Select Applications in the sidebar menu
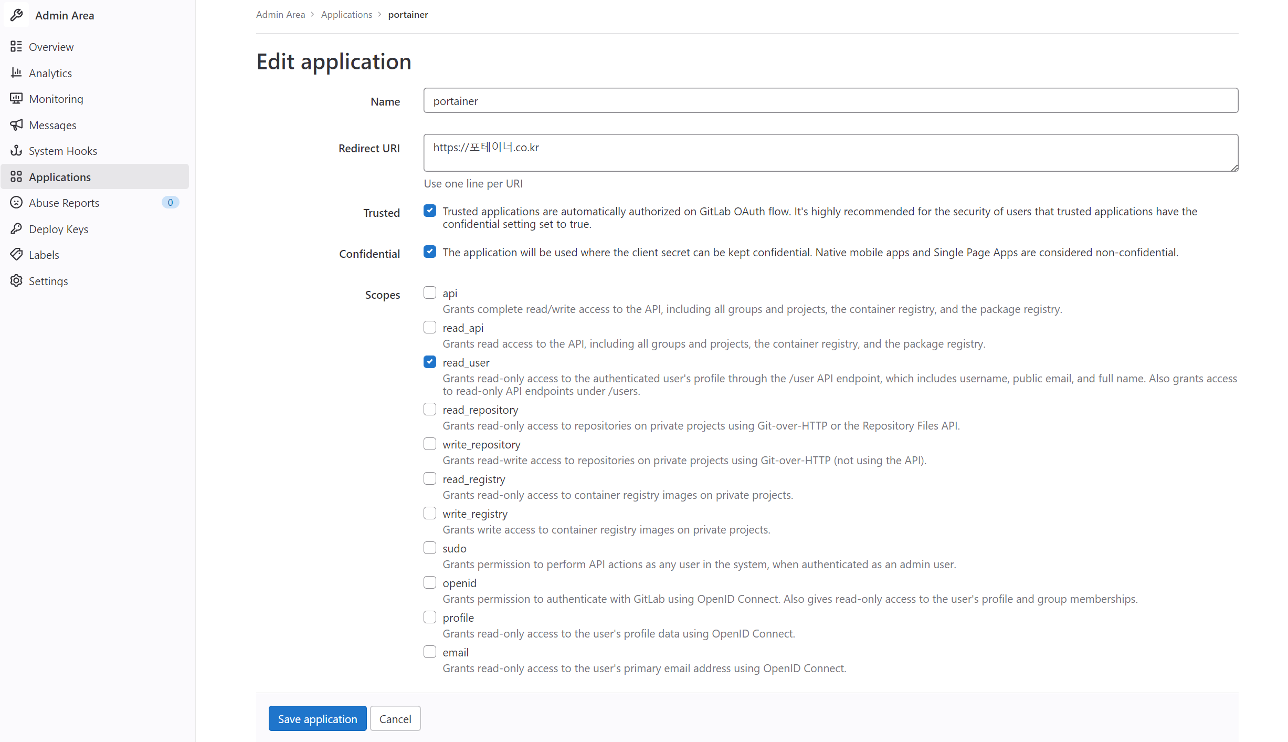Image resolution: width=1288 pixels, height=742 pixels. (60, 177)
